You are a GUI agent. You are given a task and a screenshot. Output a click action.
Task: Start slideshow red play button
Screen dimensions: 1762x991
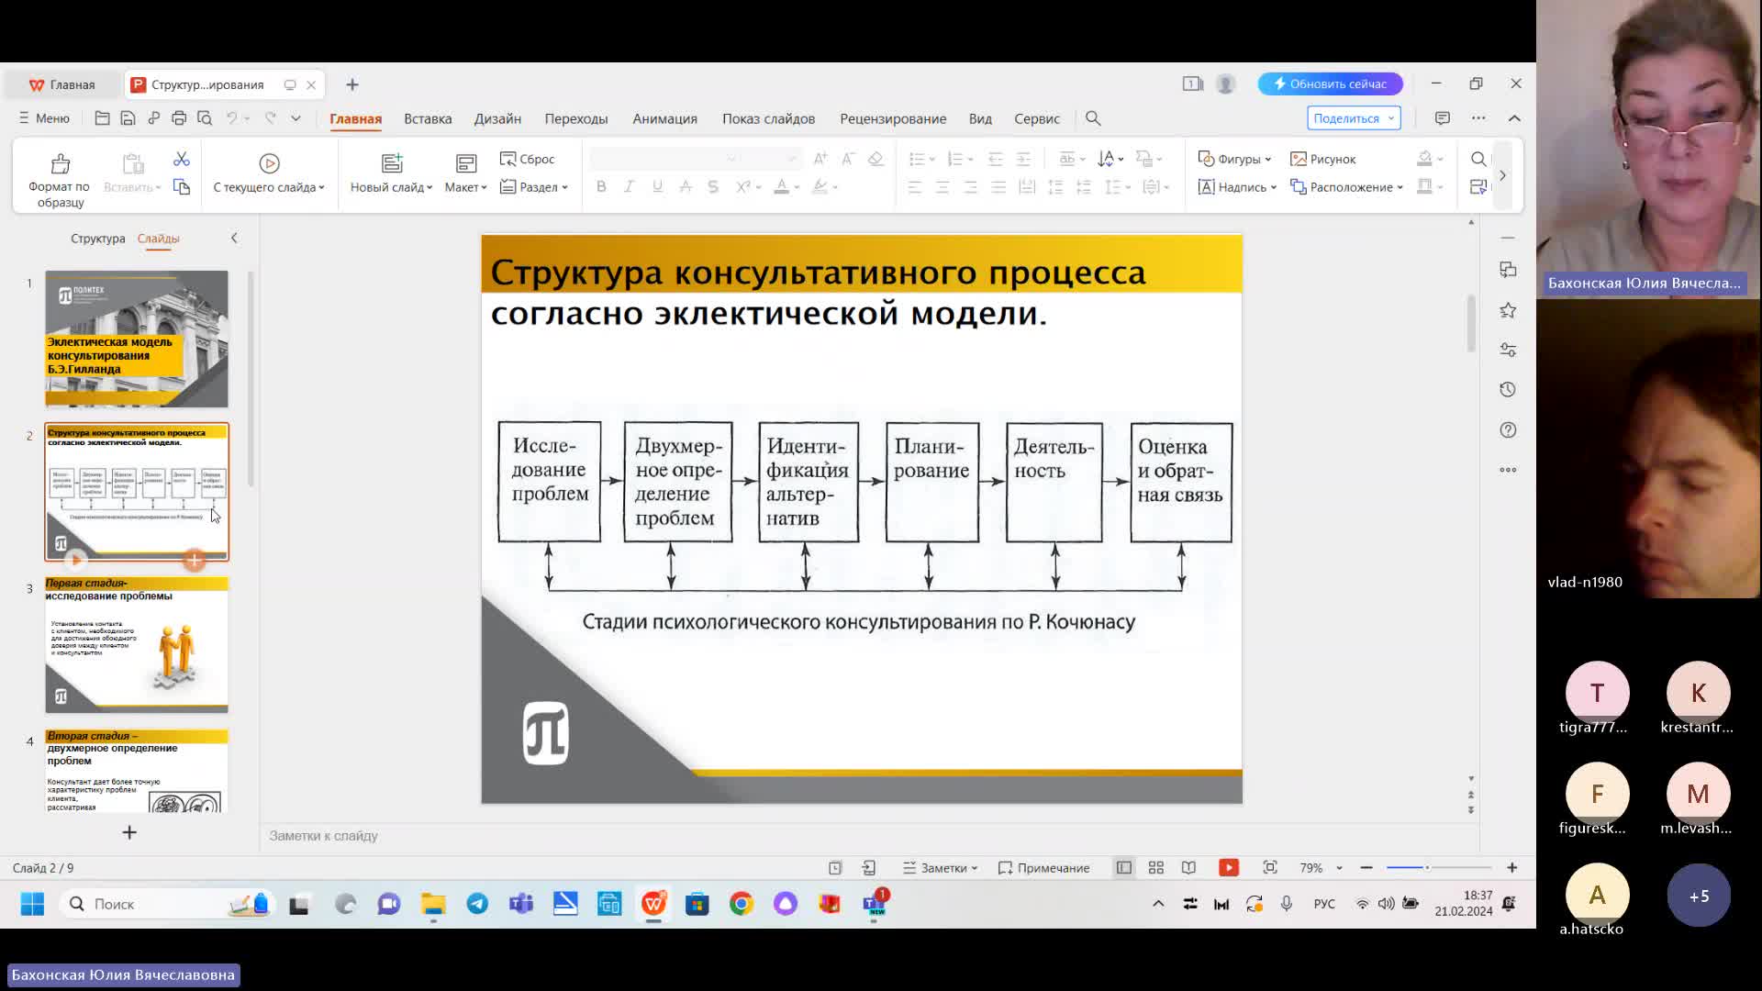coord(1229,868)
